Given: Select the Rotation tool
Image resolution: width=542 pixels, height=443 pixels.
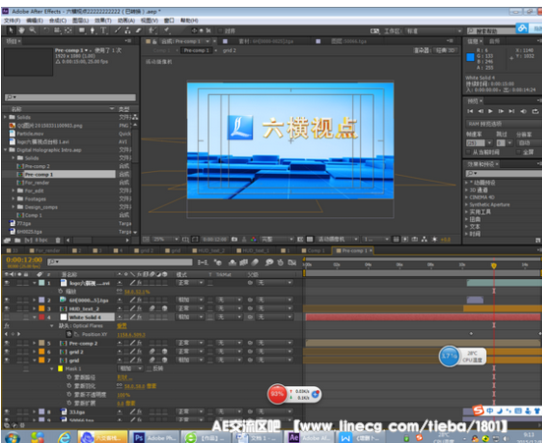Looking at the screenshot, I should 46,30.
